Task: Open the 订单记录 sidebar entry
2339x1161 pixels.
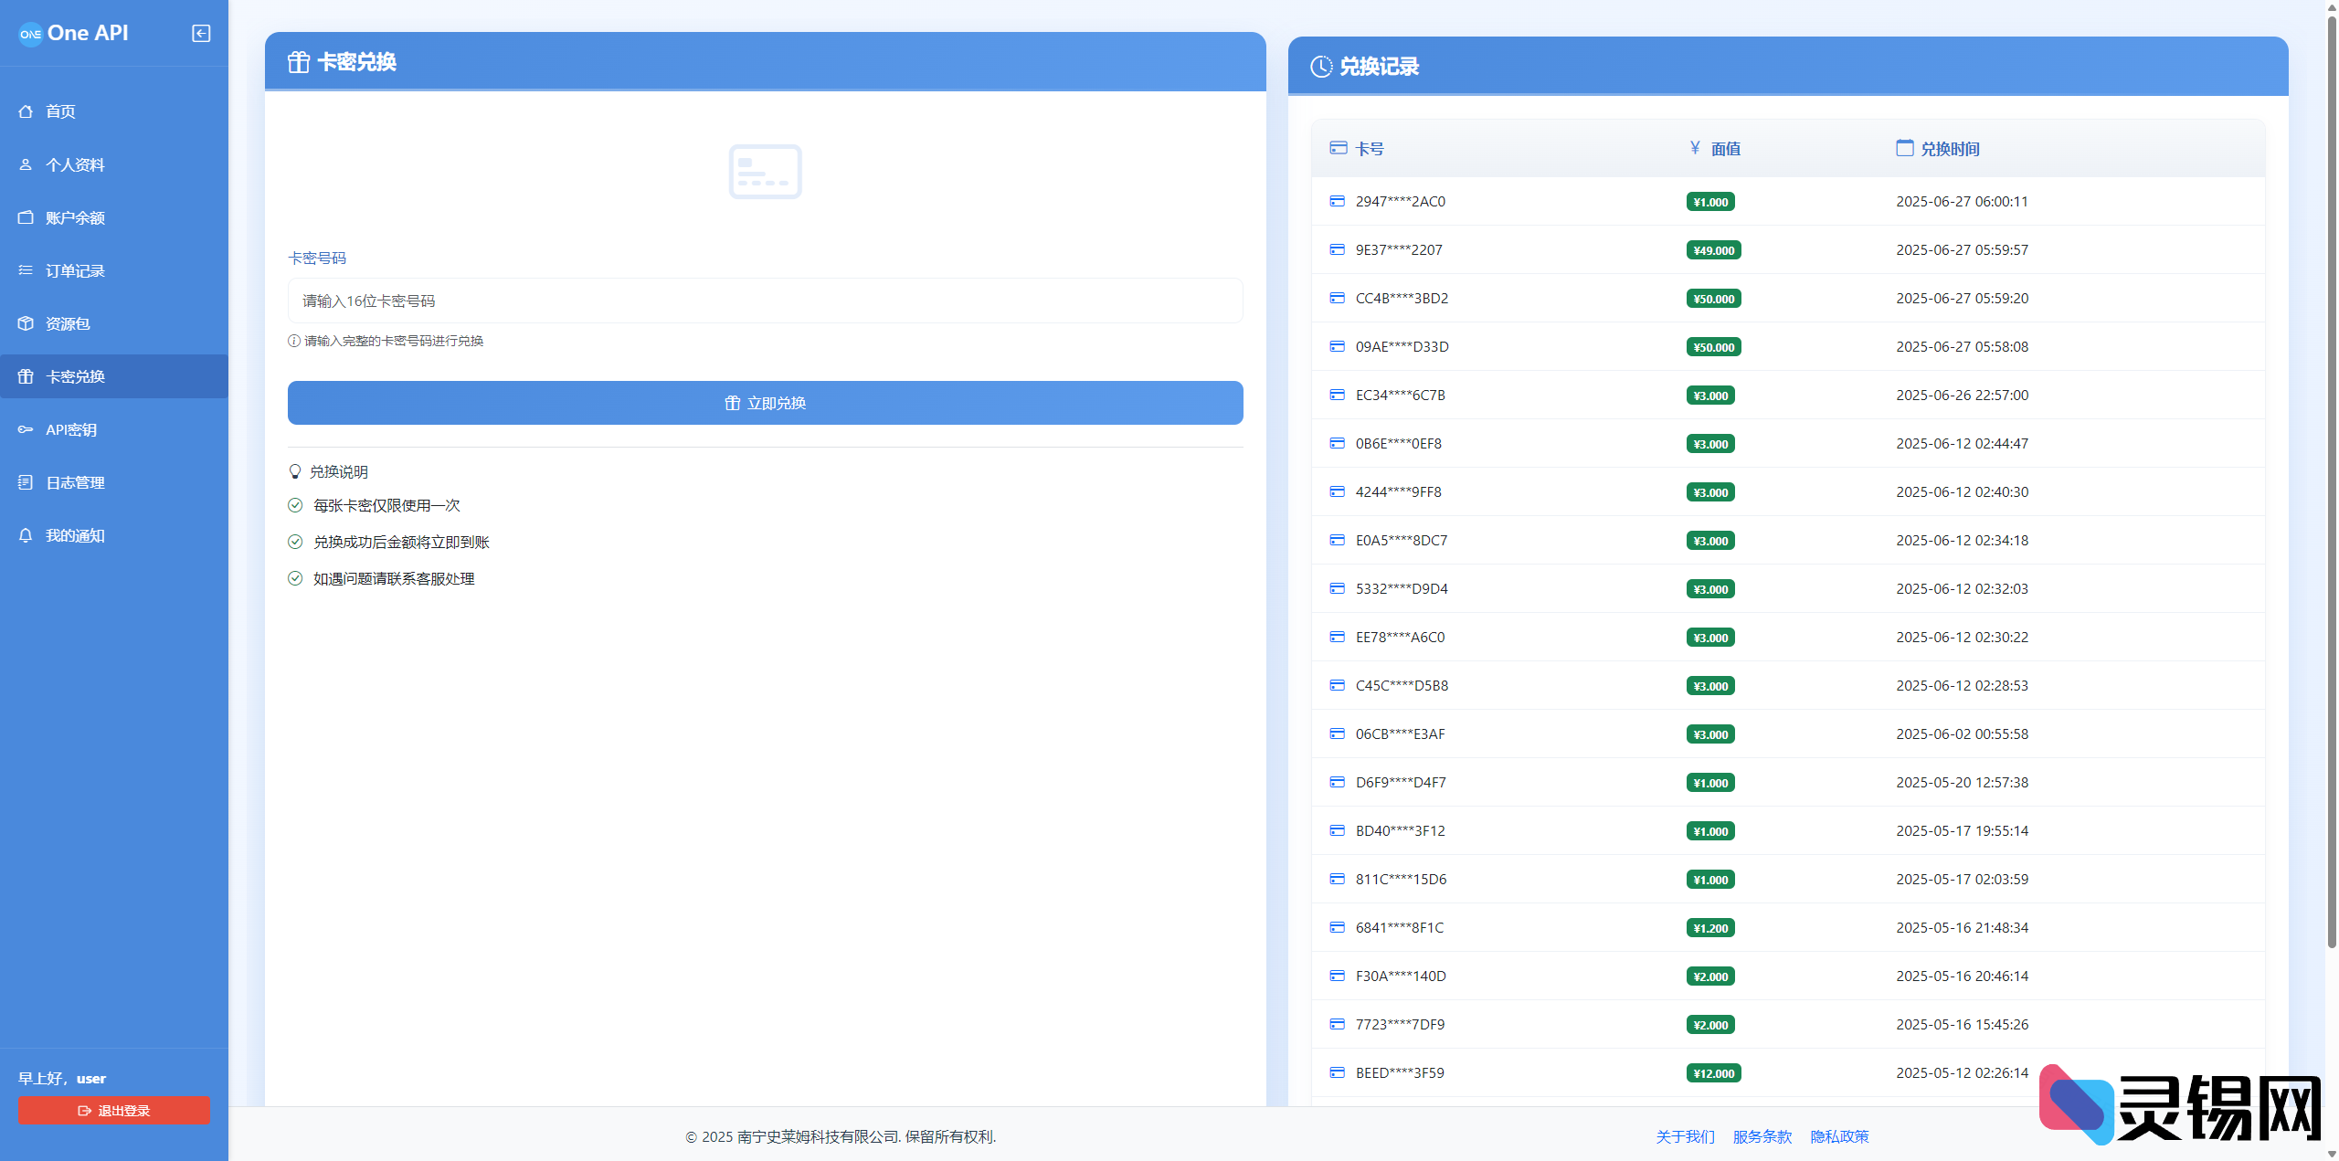Action: pos(75,270)
